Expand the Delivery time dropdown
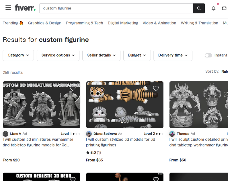Image resolution: width=228 pixels, height=181 pixels. coord(173,55)
